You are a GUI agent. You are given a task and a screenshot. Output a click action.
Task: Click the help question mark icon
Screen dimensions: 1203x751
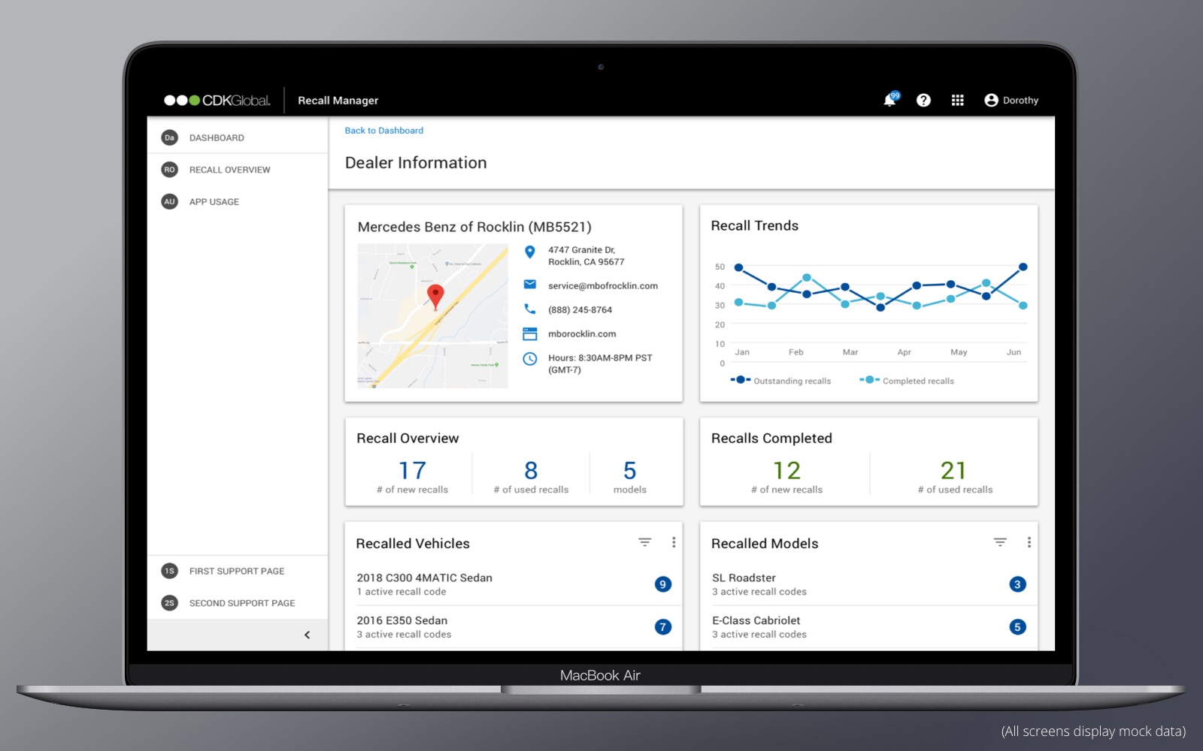[923, 100]
